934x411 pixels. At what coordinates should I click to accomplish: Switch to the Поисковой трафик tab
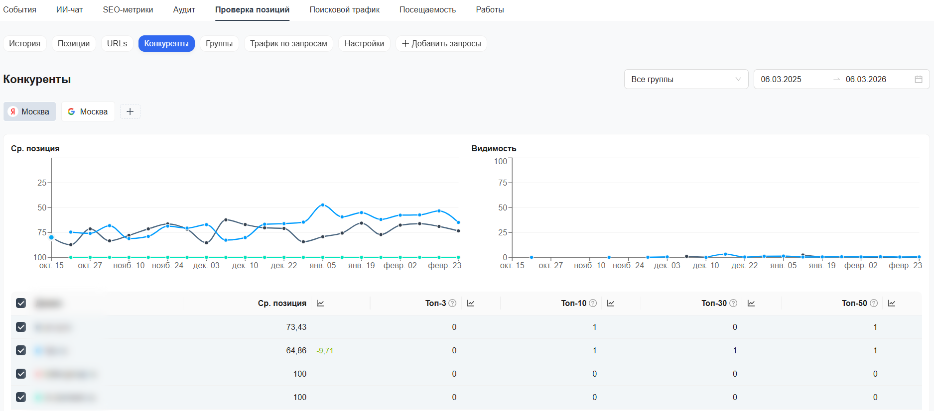click(x=344, y=9)
